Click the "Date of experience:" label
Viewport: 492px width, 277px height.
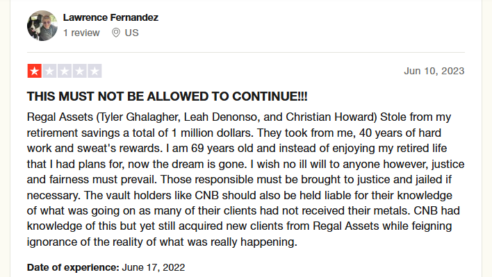(x=73, y=267)
